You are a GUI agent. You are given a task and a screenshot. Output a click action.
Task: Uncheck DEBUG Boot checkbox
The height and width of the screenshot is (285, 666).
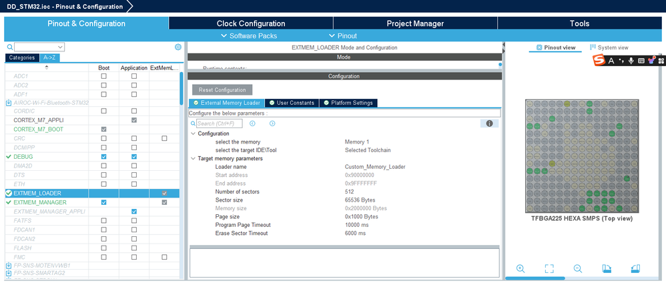(103, 157)
